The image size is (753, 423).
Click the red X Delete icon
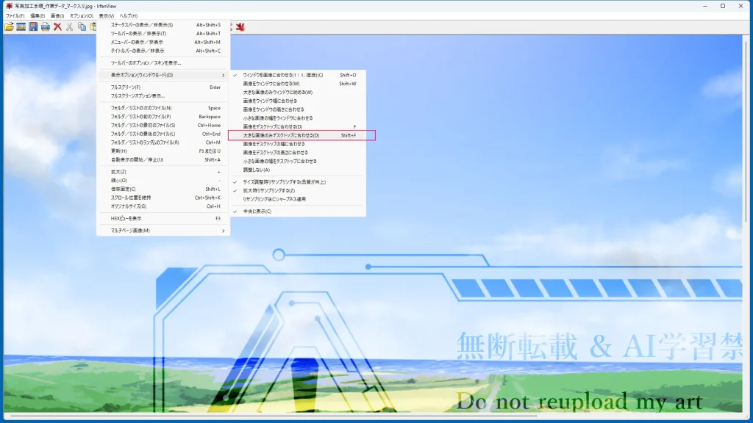[x=57, y=27]
